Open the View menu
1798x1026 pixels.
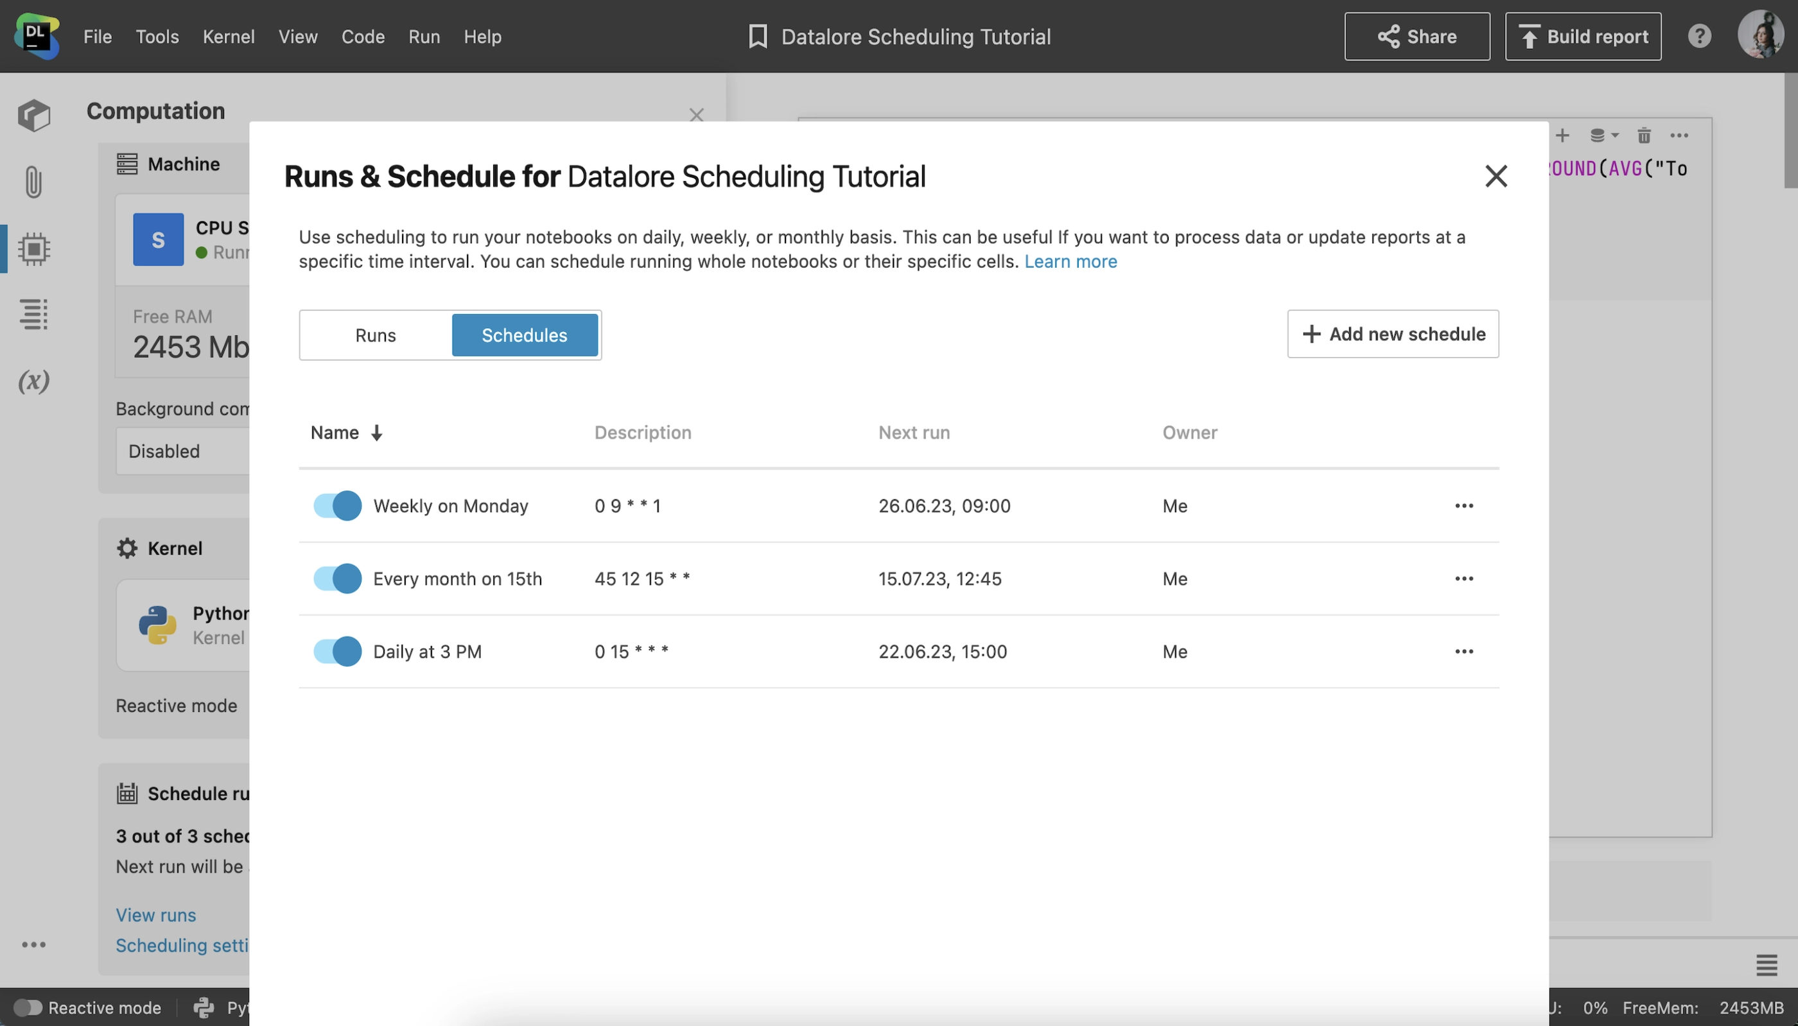coord(297,37)
